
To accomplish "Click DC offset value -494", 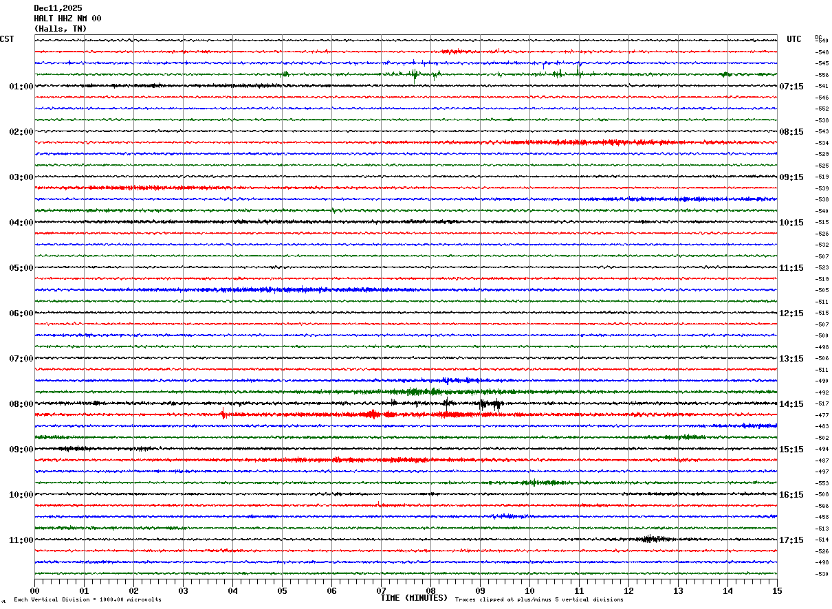I will [822, 450].
